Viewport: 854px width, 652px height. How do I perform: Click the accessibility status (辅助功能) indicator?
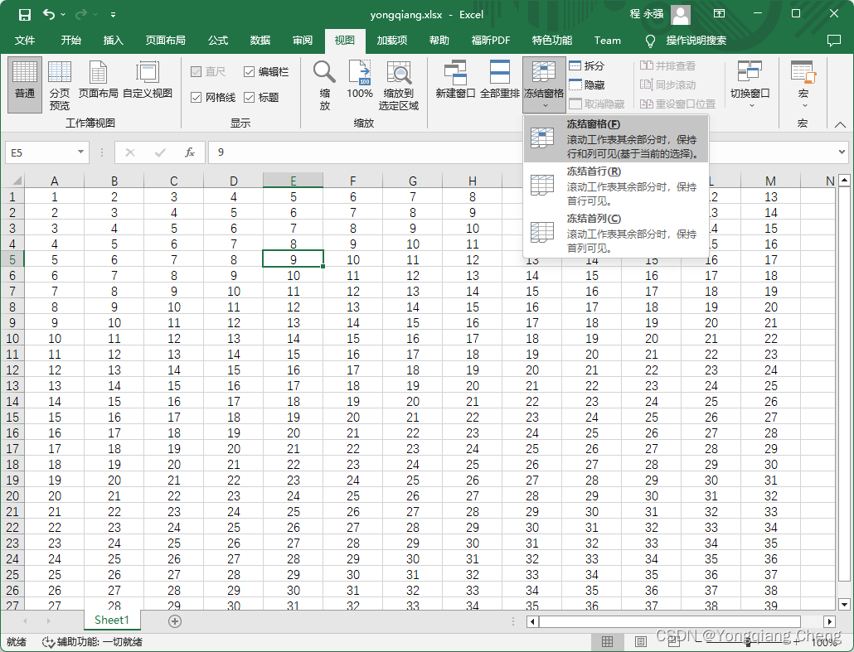[93, 642]
